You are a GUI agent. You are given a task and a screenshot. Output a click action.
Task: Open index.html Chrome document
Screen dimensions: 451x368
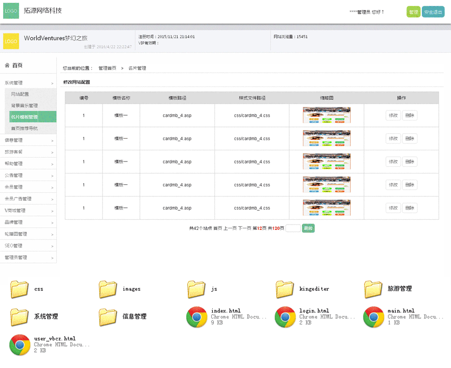[197, 317]
